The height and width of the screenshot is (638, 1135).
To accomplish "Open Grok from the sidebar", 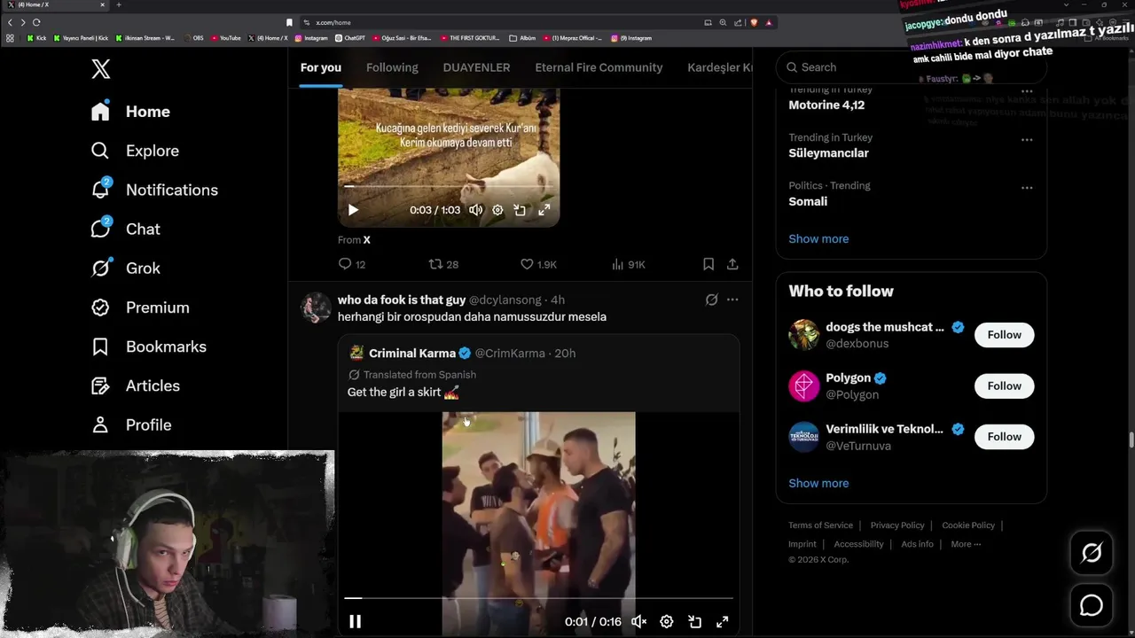I will pyautogui.click(x=125, y=268).
